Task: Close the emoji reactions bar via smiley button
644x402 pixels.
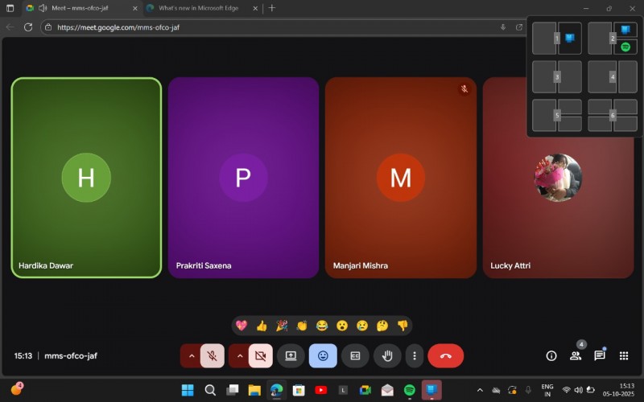Action: [323, 355]
